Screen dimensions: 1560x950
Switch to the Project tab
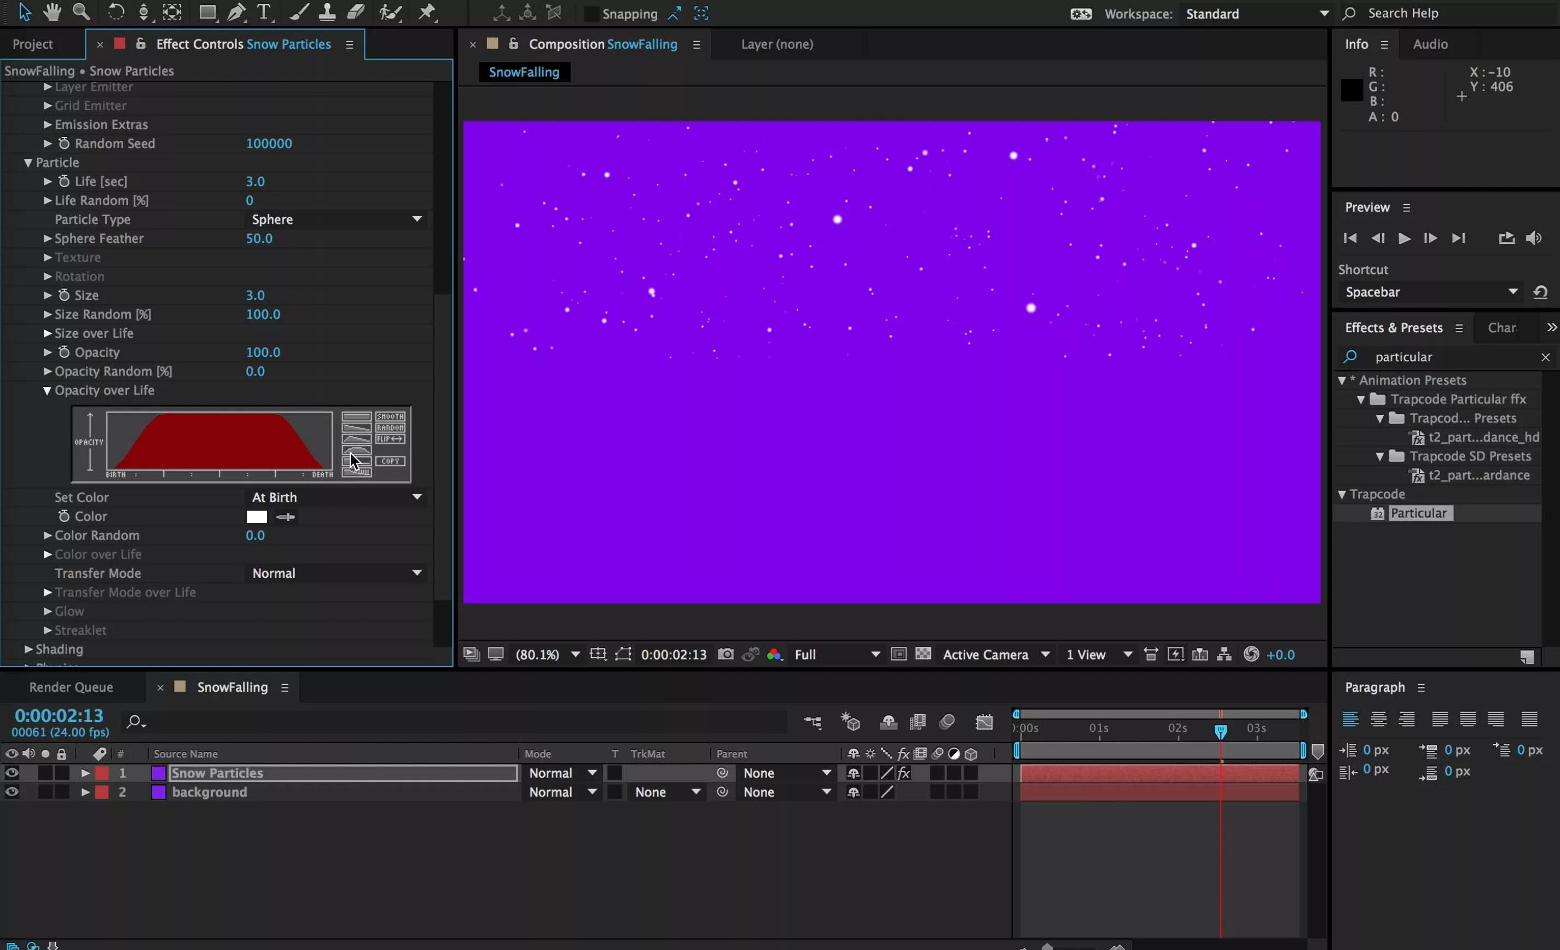pyautogui.click(x=33, y=44)
